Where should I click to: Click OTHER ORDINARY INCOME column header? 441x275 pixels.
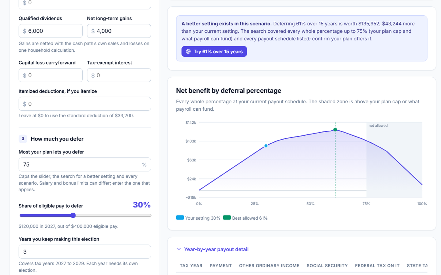coord(269,266)
